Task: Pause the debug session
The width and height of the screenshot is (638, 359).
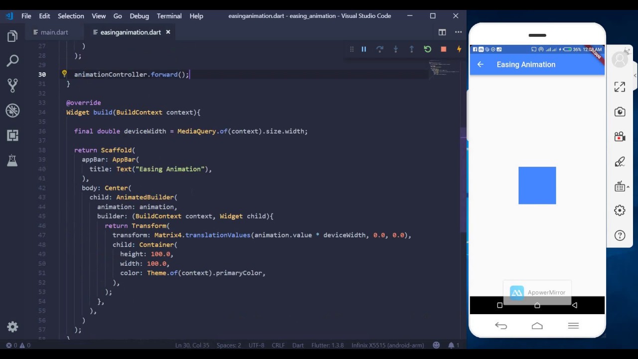Action: point(364,49)
